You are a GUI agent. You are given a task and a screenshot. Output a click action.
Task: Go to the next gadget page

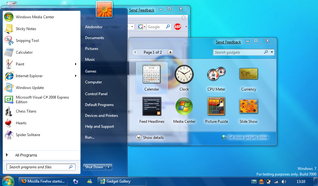tap(170, 52)
